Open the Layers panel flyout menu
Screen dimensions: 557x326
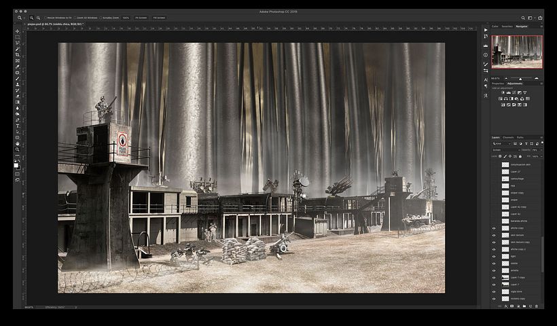pyautogui.click(x=541, y=137)
